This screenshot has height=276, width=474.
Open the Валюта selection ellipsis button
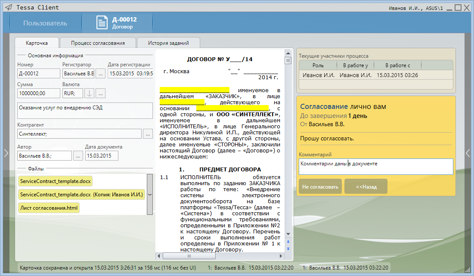(x=100, y=93)
